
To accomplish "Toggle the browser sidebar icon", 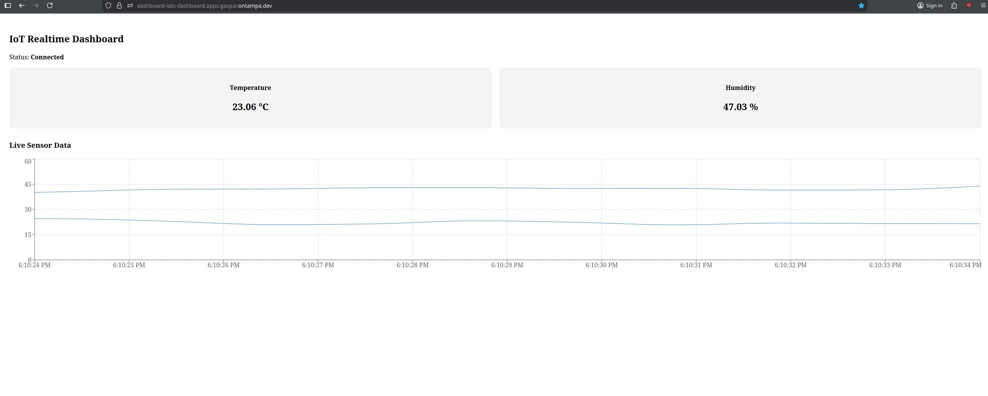I will (8, 5).
